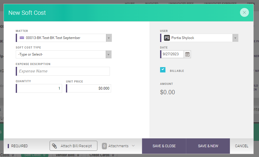Viewport: 259px width, 157px height.
Task: Expand the Attachments chevron
Action: pyautogui.click(x=133, y=146)
